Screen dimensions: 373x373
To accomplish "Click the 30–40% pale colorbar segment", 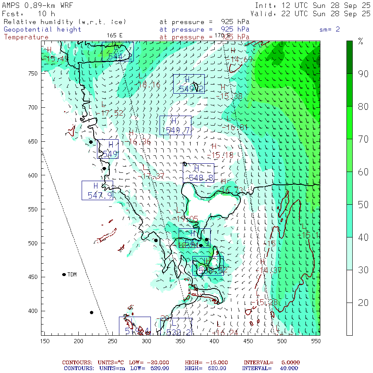I will [349, 253].
